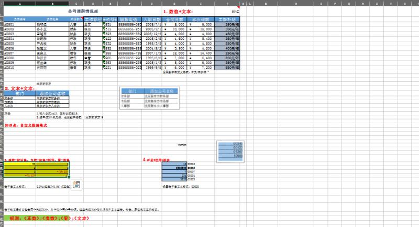419x227 pixels.
Task: Select the 工龄补贴 header cell
Action: point(227,19)
